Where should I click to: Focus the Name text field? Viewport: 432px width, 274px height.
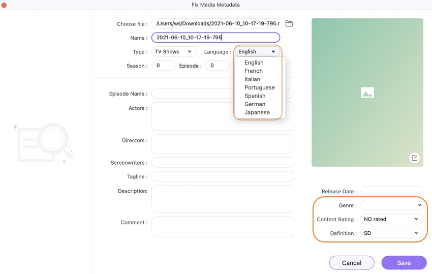point(215,38)
